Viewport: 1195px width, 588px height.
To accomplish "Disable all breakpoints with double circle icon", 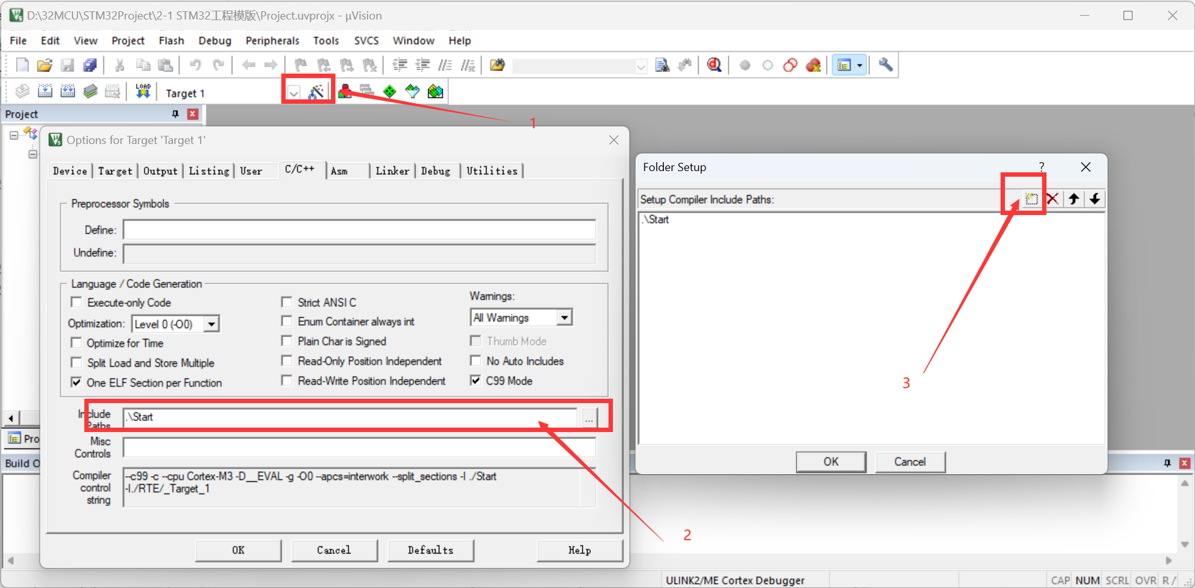I will point(790,65).
